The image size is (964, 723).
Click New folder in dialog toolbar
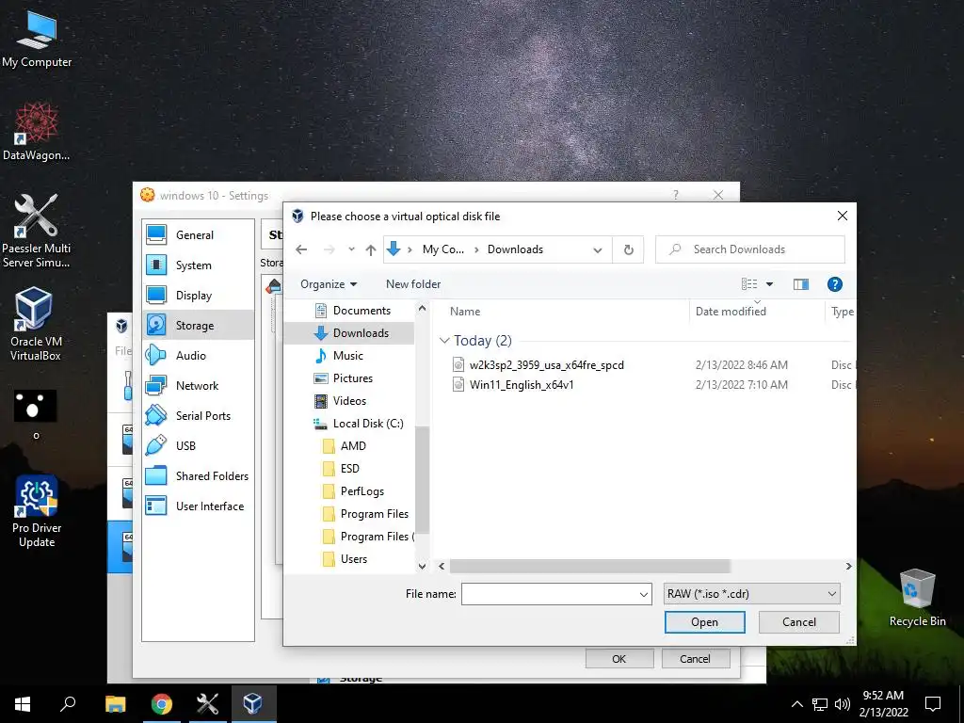pyautogui.click(x=413, y=284)
